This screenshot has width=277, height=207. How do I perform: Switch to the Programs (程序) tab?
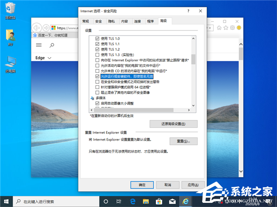coord(151,21)
